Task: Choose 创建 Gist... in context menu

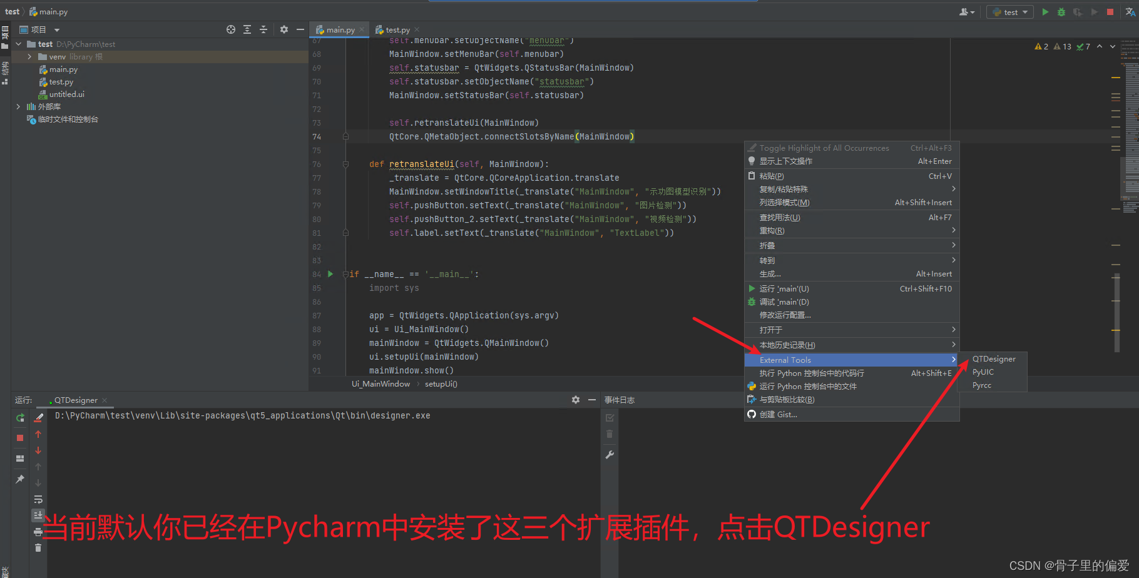Action: click(x=851, y=415)
